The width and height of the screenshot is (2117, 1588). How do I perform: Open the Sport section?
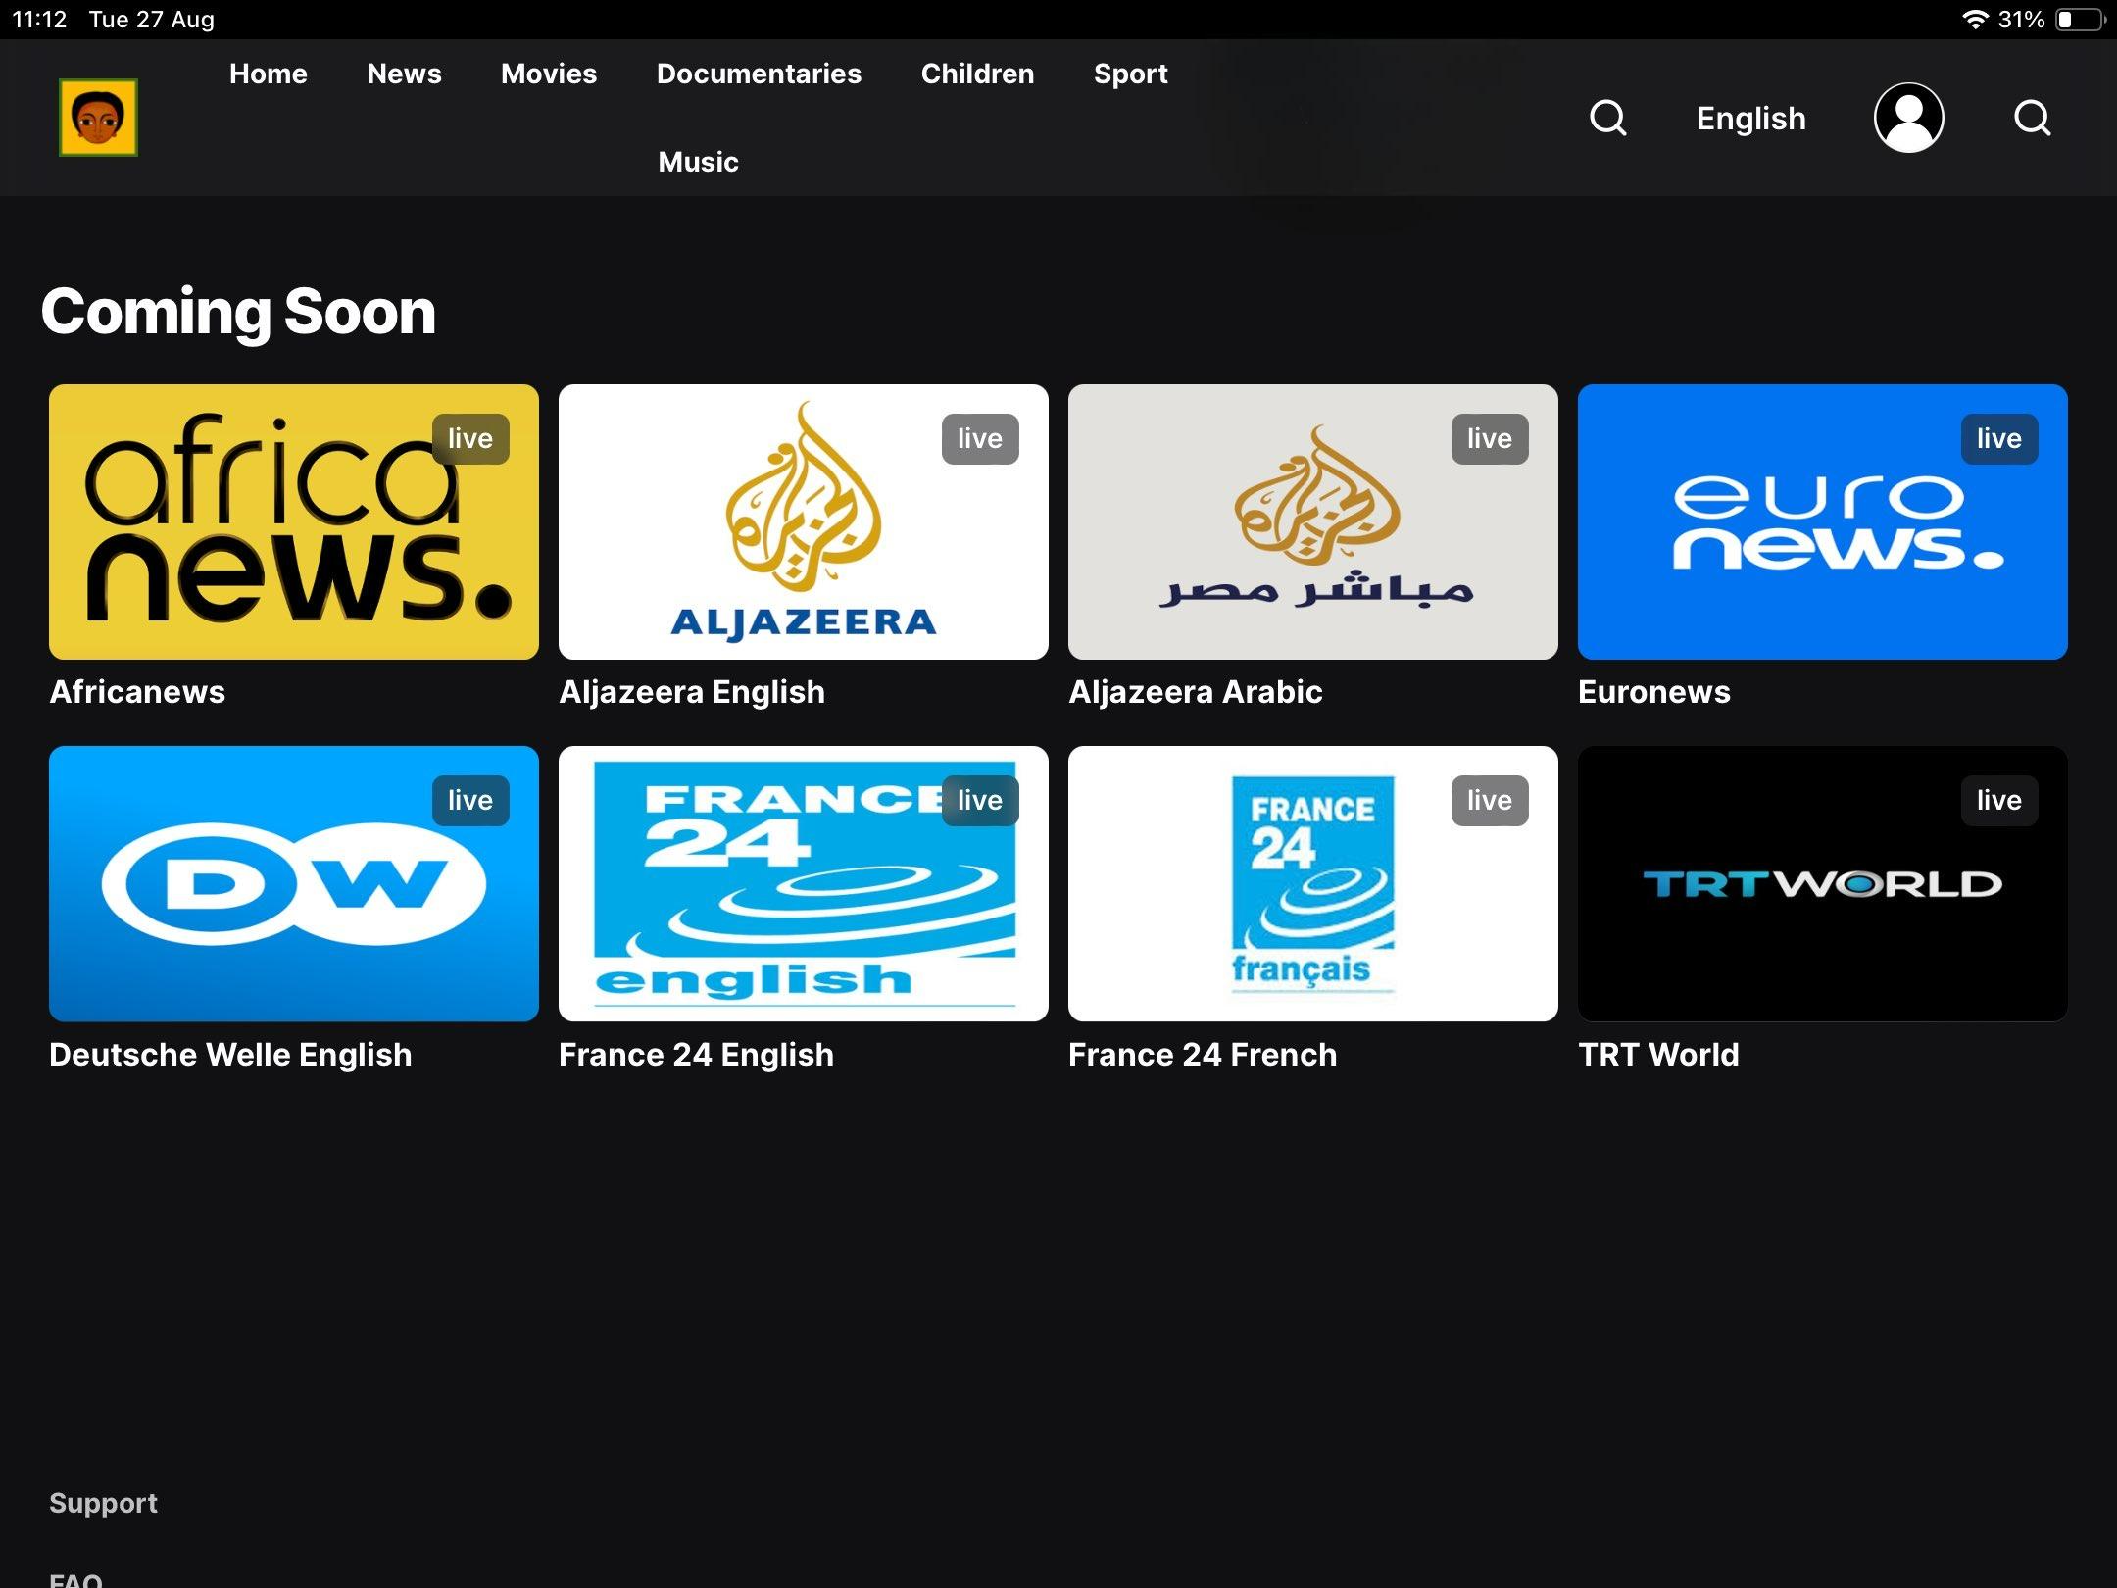[1131, 74]
